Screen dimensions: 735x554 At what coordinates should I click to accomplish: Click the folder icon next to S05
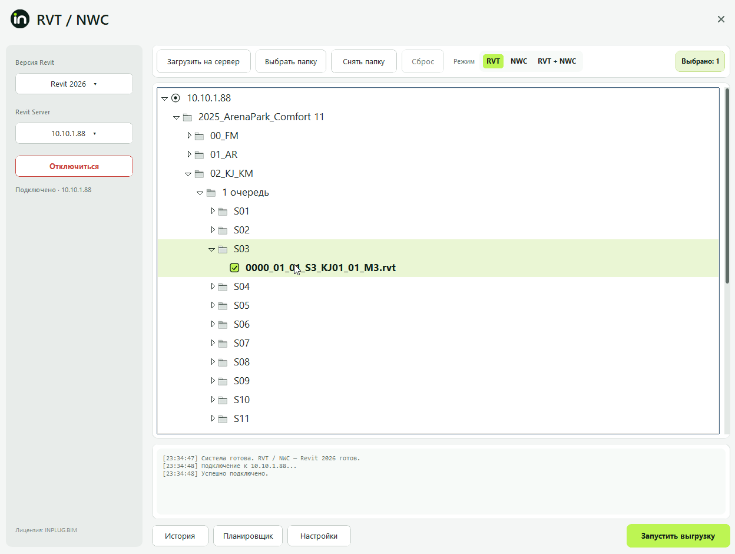223,306
